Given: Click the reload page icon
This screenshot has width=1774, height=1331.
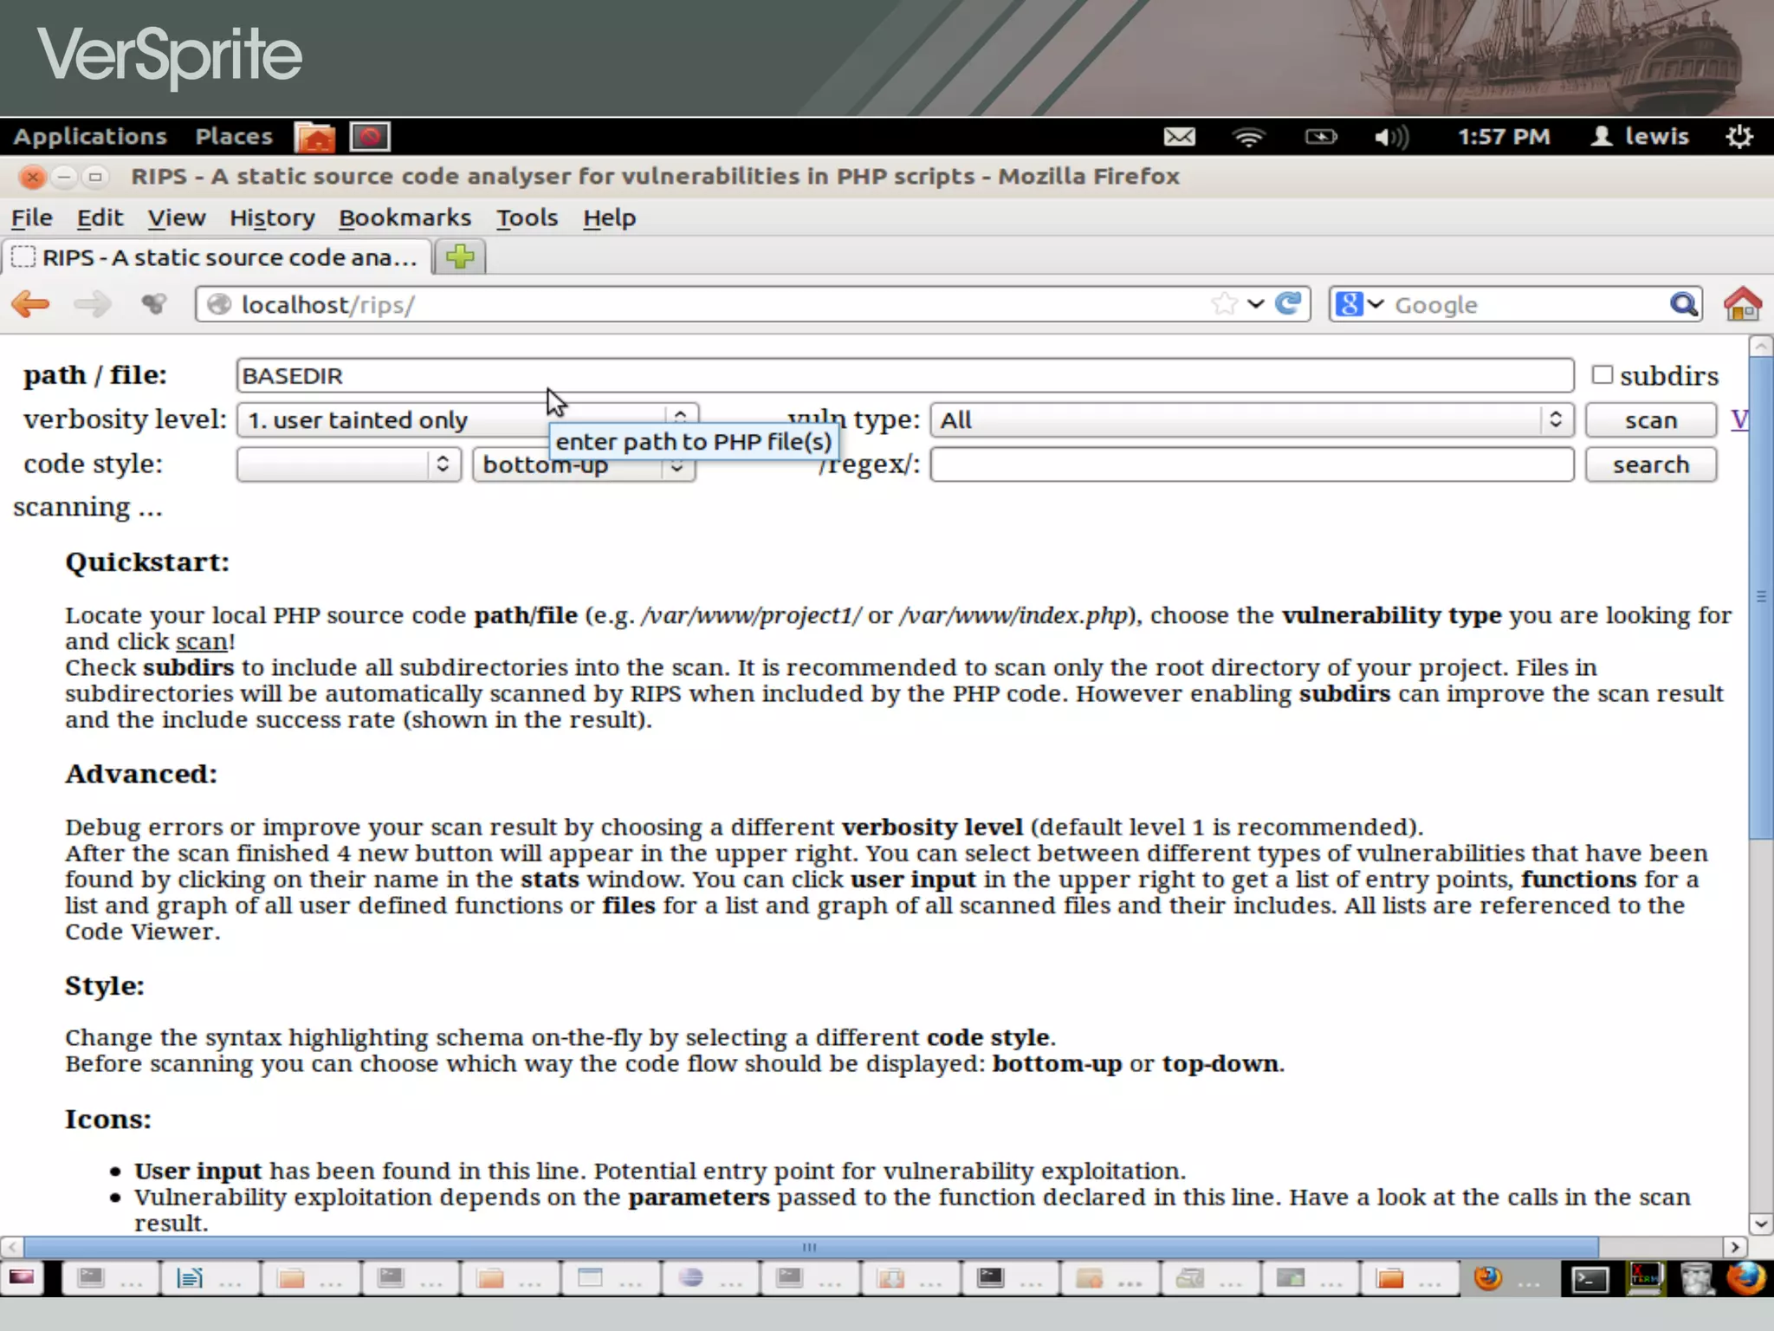Looking at the screenshot, I should coord(1289,304).
